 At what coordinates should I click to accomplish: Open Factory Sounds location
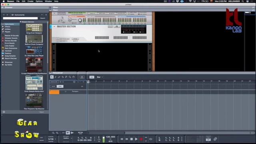pyautogui.click(x=11, y=41)
